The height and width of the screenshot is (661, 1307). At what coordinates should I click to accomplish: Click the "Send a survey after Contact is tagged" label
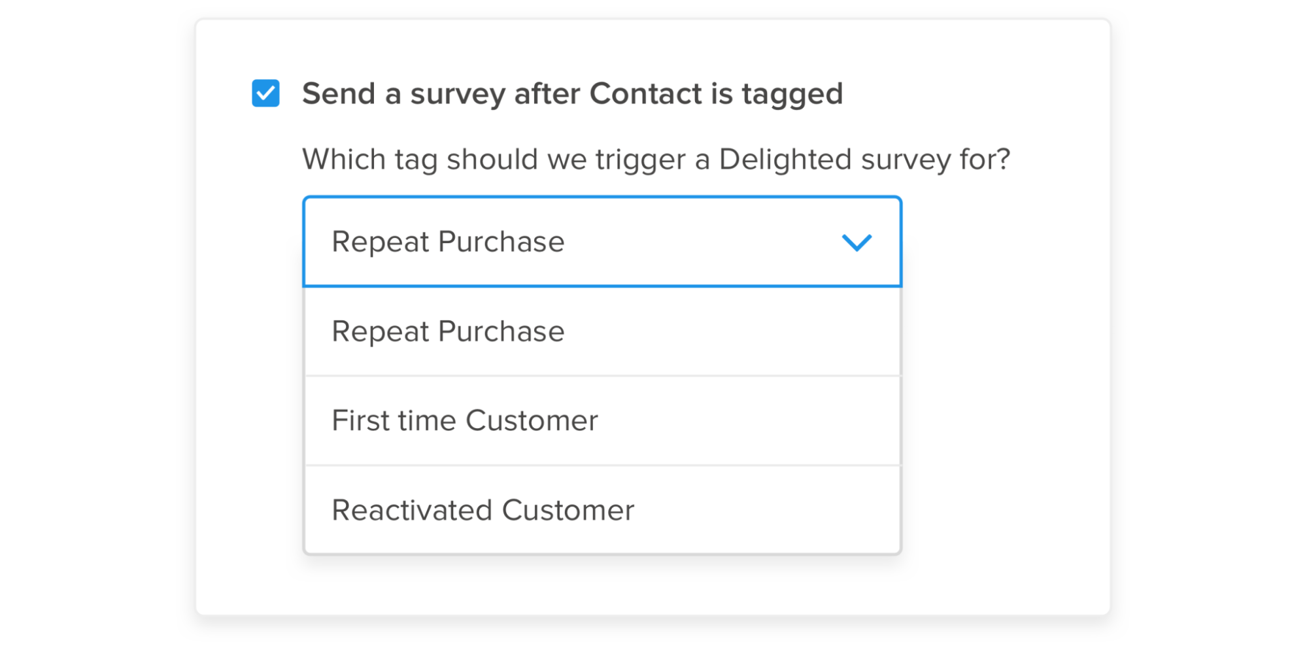572,93
